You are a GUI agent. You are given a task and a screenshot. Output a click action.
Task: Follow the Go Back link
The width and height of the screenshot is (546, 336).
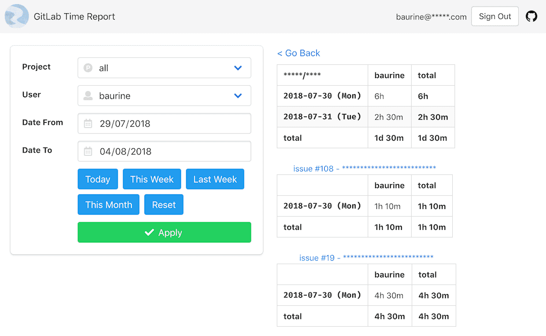[299, 53]
